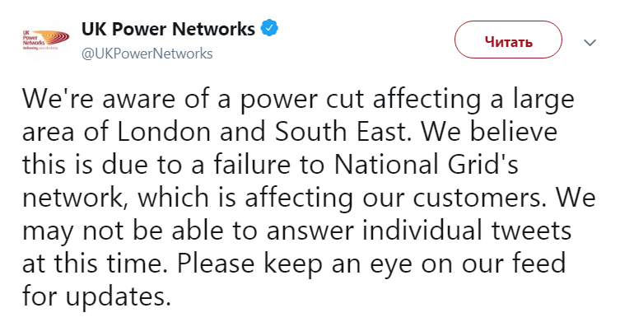Click the phrase "National Grid's" in tweet

(x=426, y=165)
